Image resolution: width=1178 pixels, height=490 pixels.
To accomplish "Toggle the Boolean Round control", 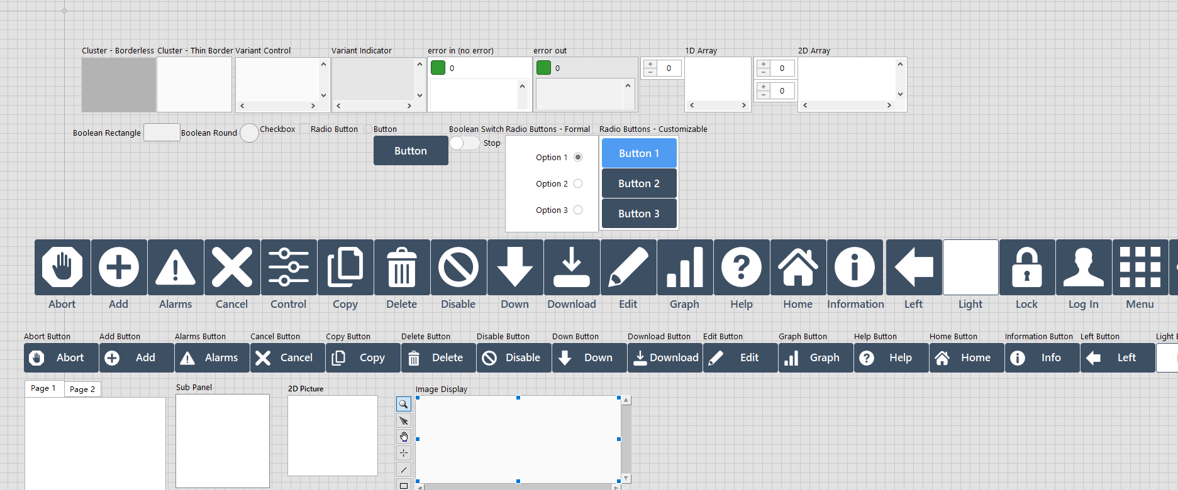I will point(250,133).
